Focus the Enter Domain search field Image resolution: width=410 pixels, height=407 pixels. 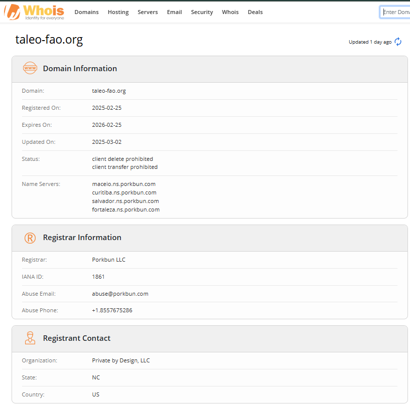[x=395, y=12]
